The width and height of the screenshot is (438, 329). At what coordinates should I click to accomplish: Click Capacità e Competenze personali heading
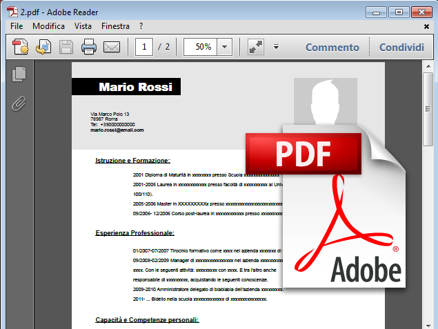click(x=147, y=320)
